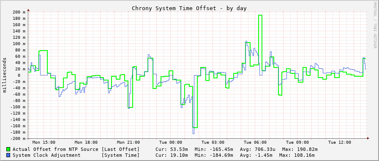Select the 'Actual Offset from NTP Source' legend label
Viewport: 379px width, 161px height.
55,150
